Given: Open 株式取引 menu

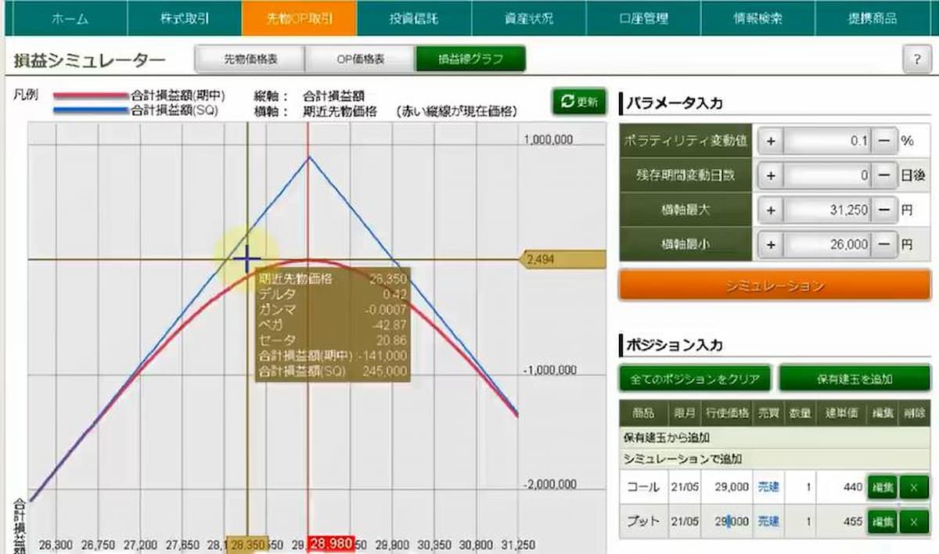Looking at the screenshot, I should [185, 18].
